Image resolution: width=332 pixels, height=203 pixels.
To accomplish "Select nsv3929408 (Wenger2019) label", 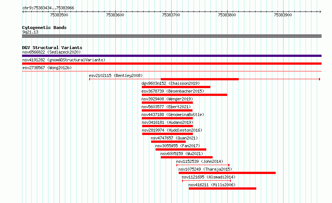I will (x=167, y=99).
